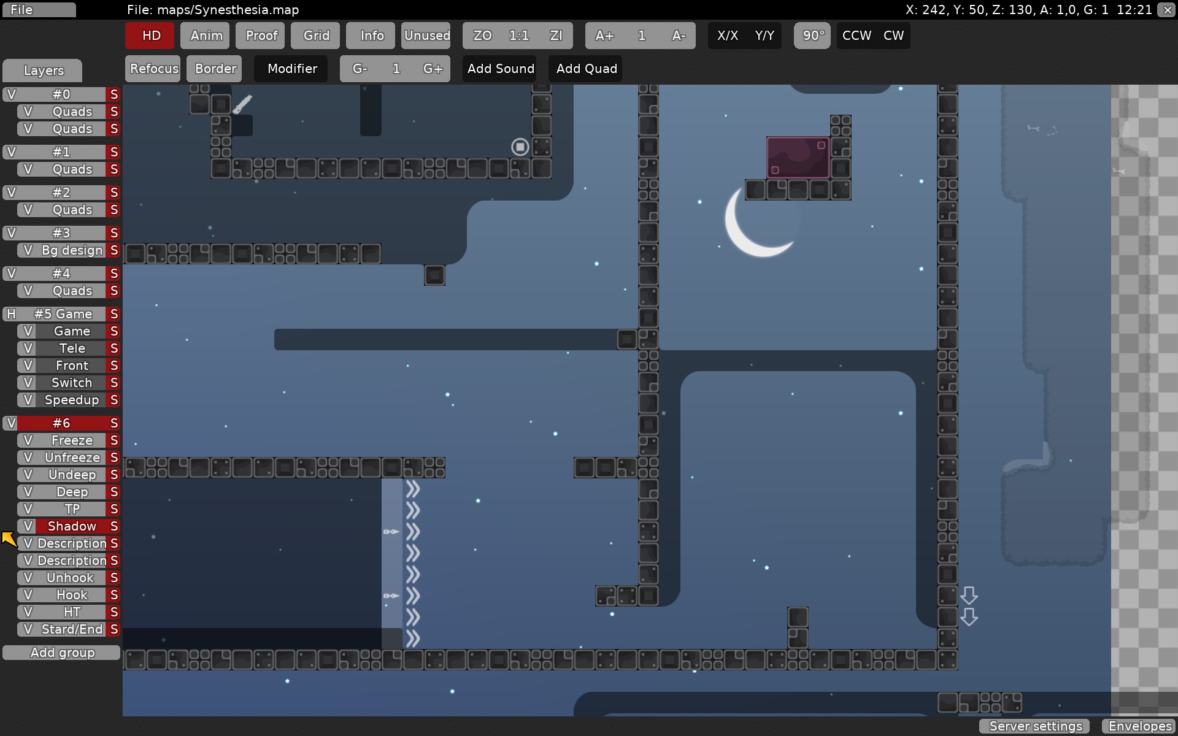
Task: Enable Proof view mode
Action: point(260,35)
